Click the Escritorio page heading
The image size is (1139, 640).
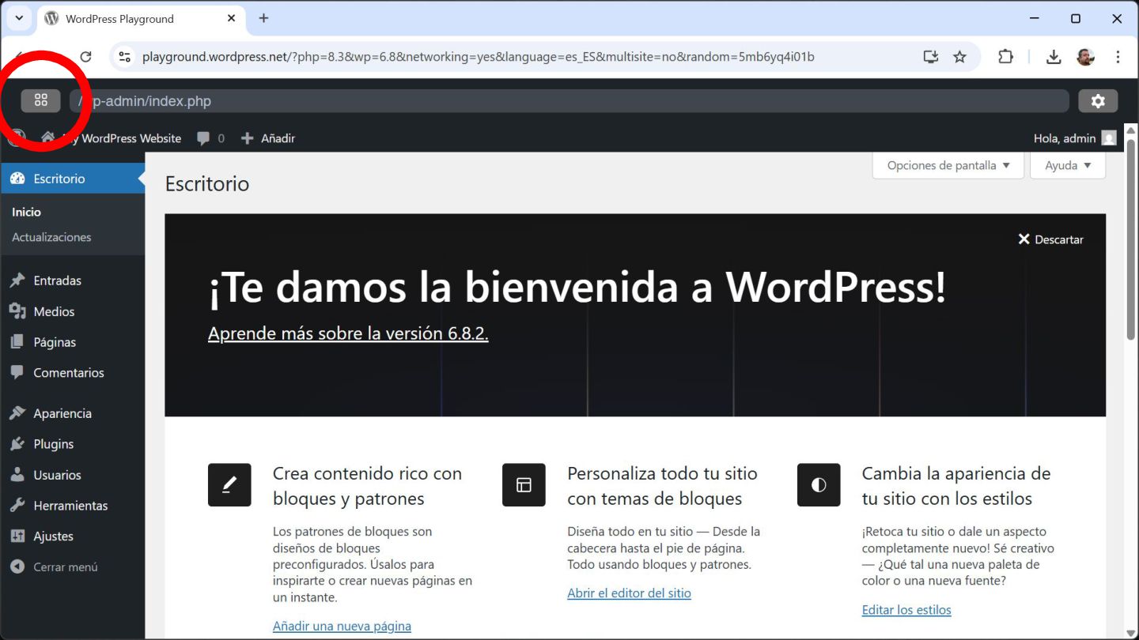207,183
